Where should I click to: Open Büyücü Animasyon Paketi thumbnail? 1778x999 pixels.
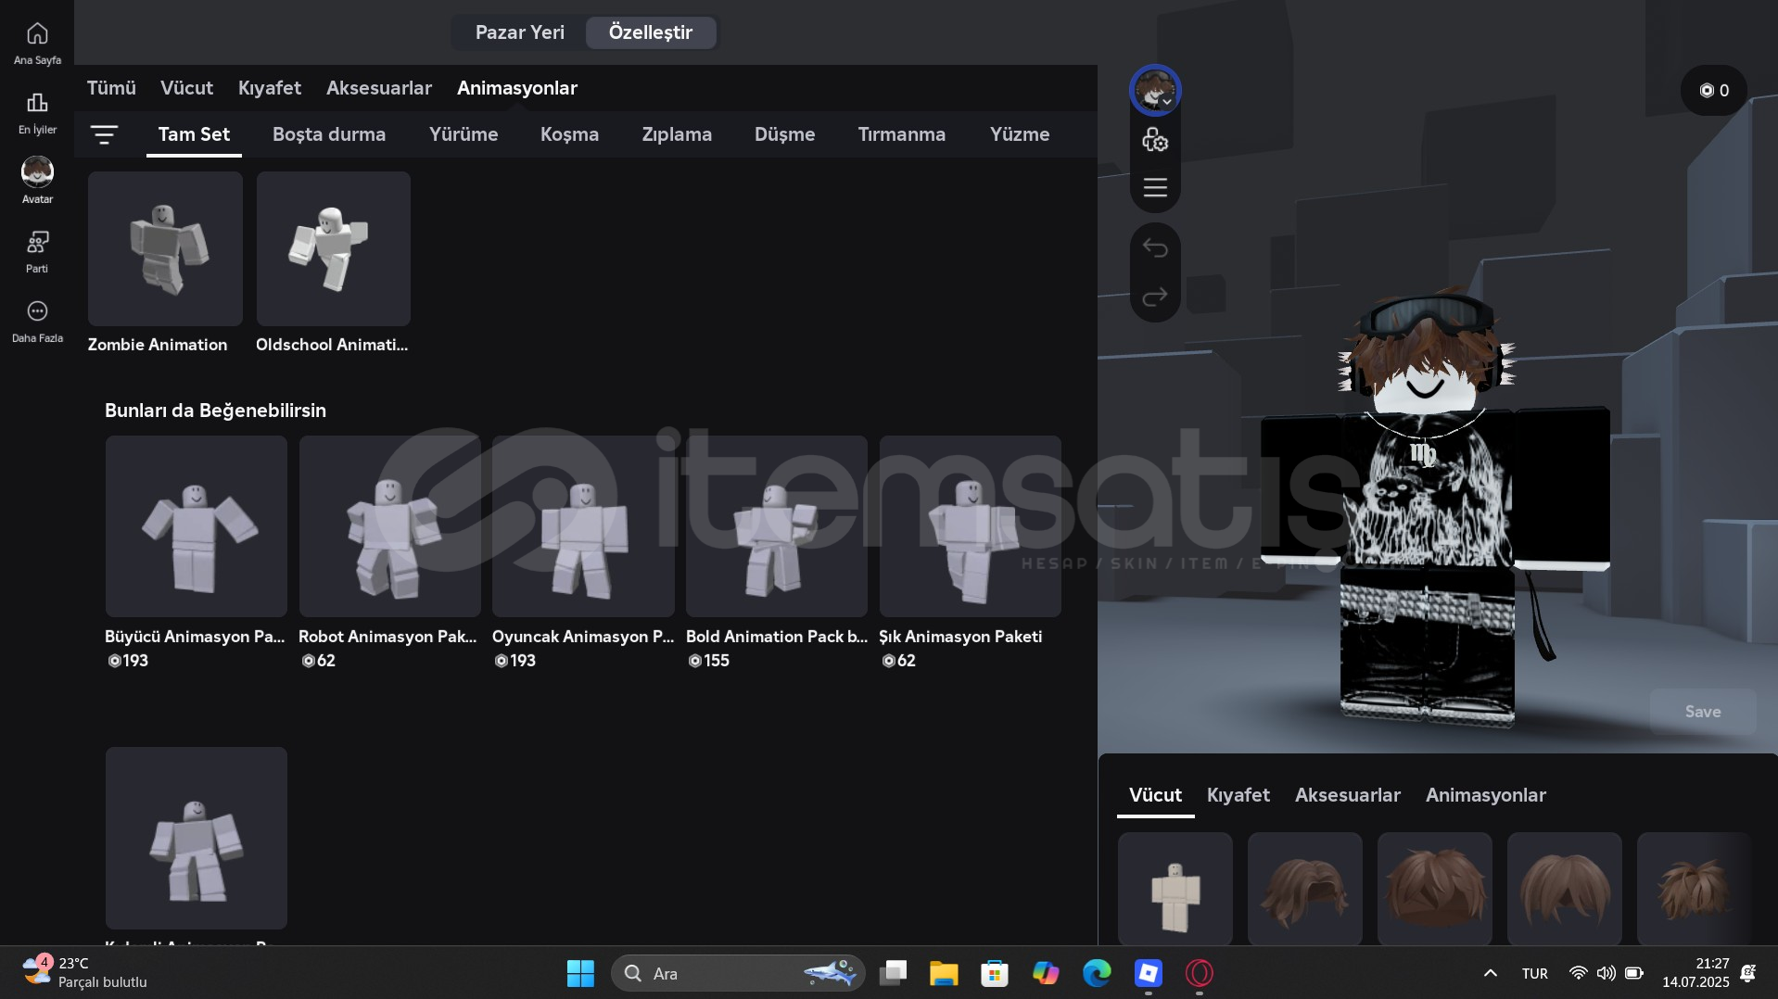197,526
